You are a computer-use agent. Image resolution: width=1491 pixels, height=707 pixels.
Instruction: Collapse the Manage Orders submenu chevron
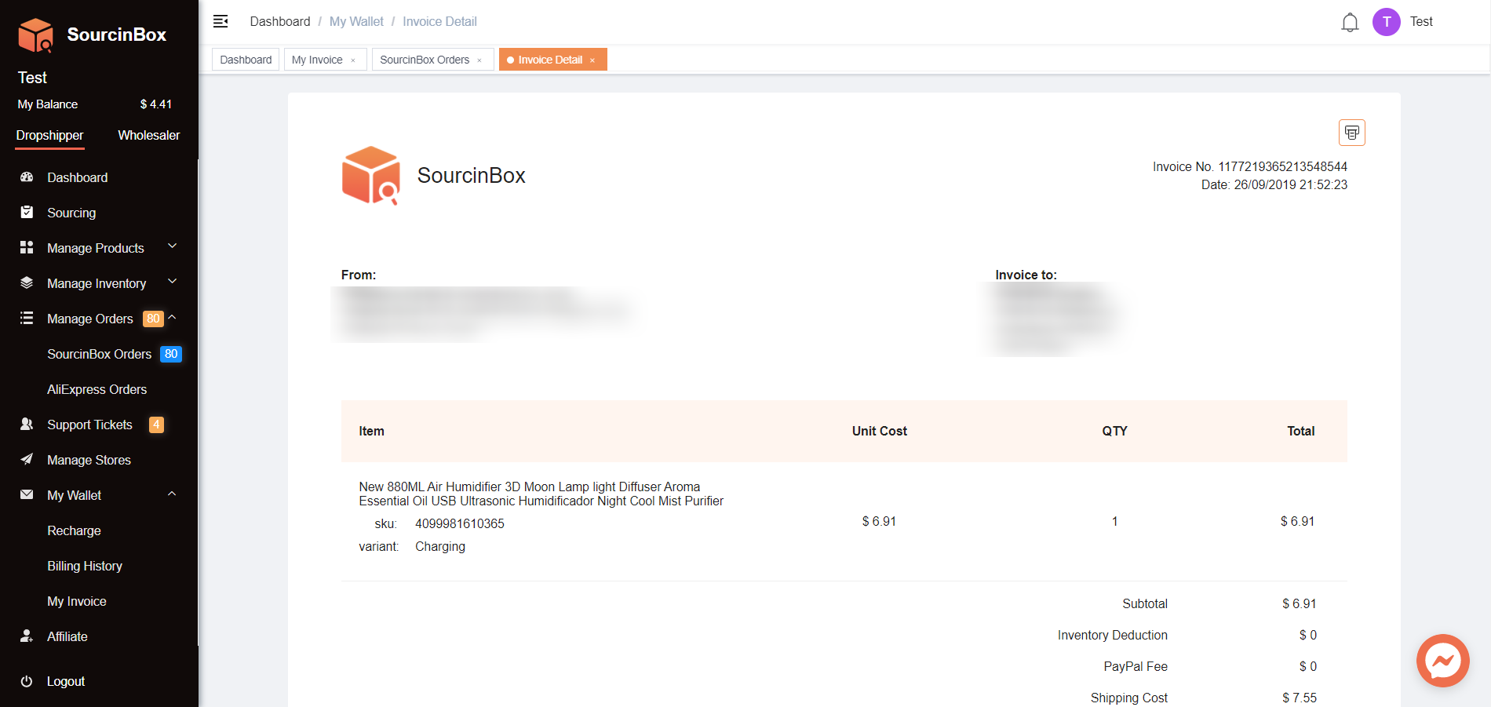[x=173, y=317]
